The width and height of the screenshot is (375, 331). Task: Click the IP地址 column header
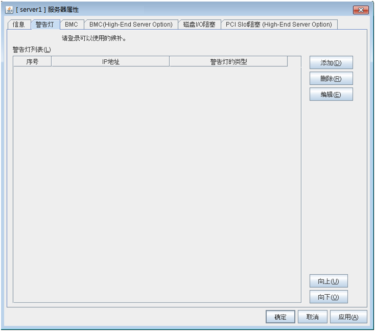[x=110, y=62]
